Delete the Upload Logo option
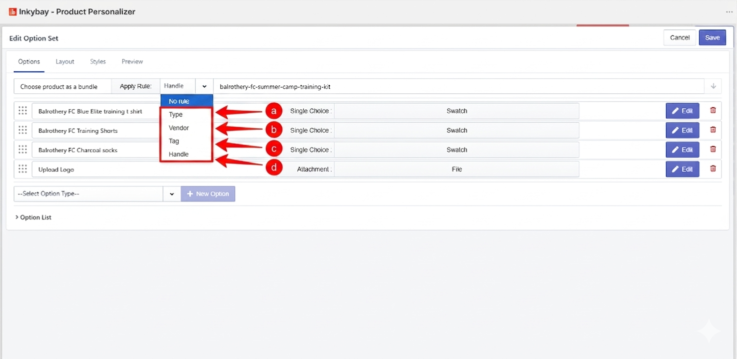The image size is (737, 359). 713,169
